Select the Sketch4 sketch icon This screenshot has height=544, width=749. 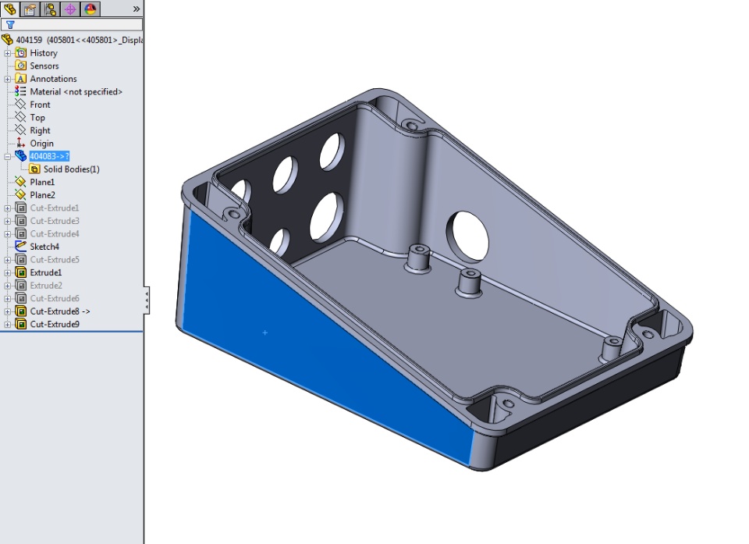20,246
